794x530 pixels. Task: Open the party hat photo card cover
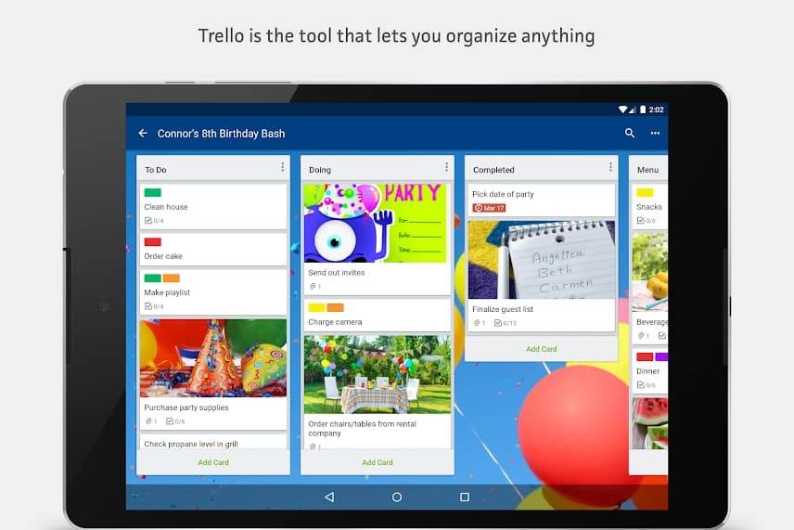click(213, 357)
